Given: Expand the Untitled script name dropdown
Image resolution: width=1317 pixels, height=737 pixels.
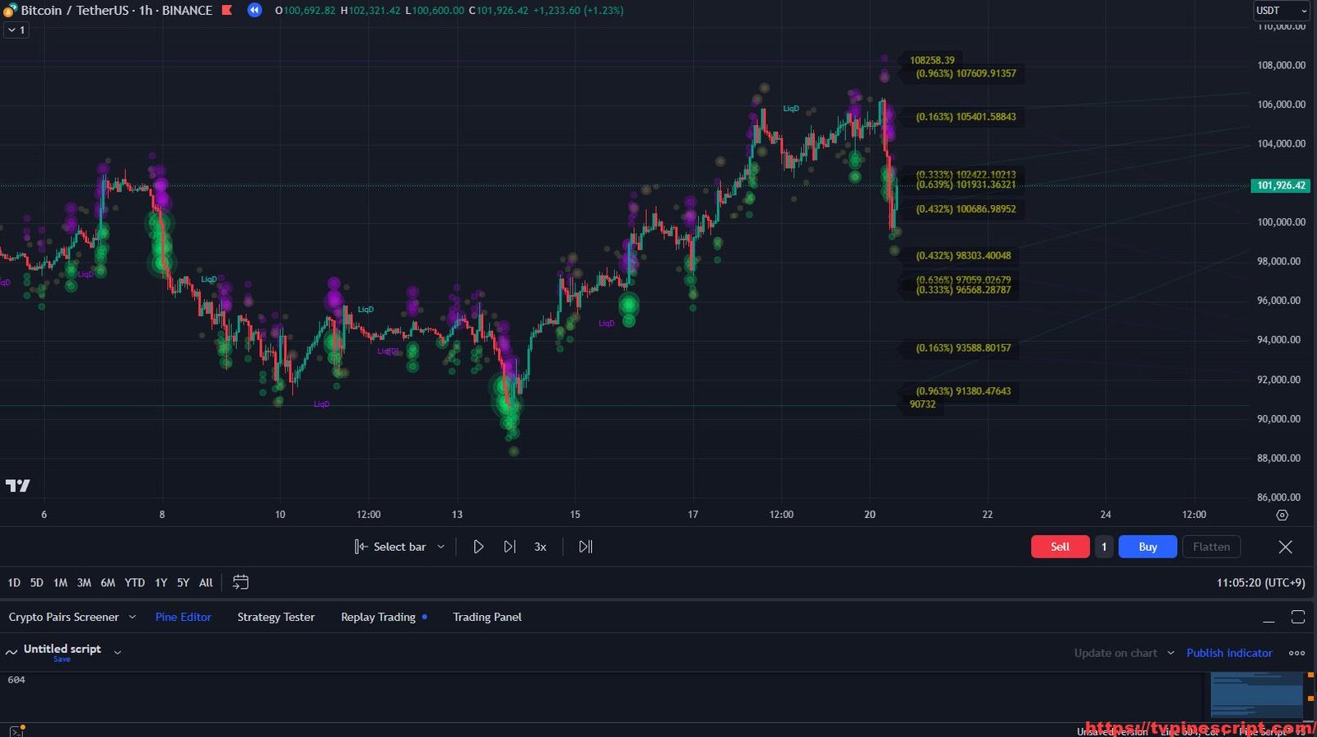Looking at the screenshot, I should [118, 652].
